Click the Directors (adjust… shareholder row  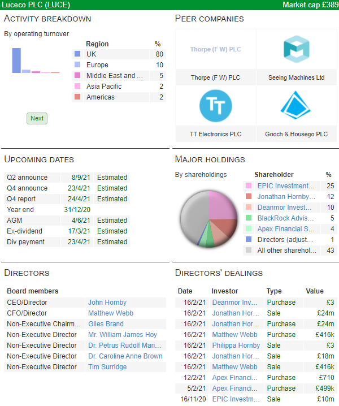pyautogui.click(x=290, y=240)
